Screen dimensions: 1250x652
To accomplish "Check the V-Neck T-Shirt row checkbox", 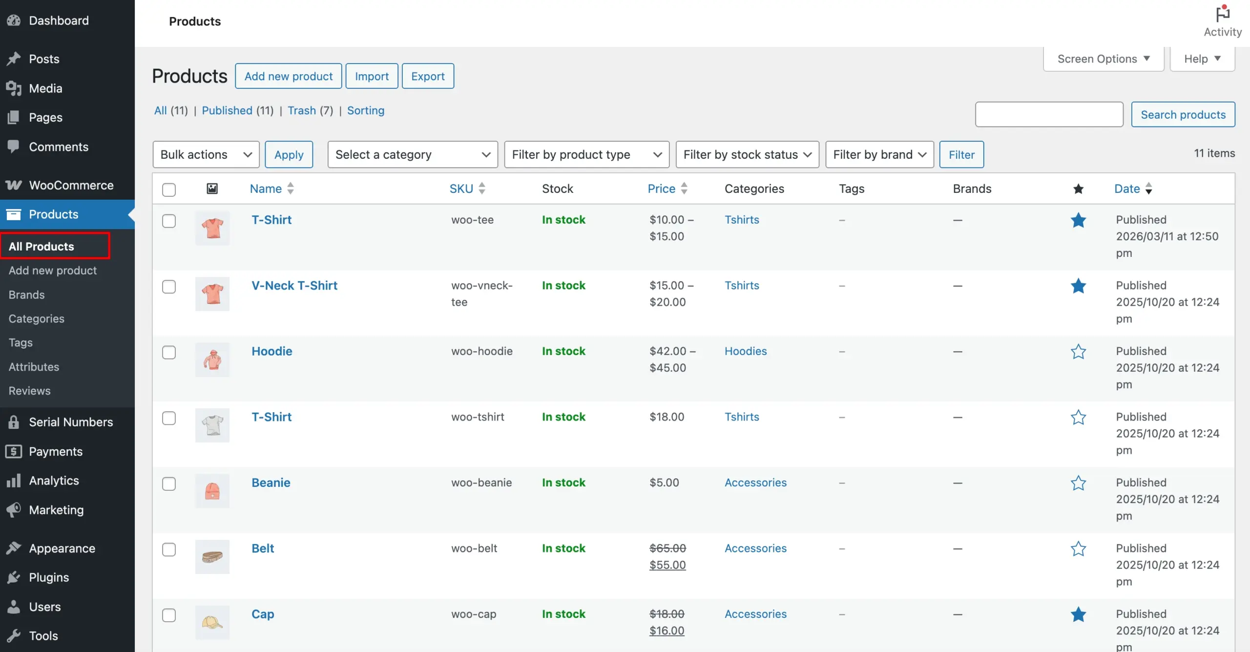I will [169, 287].
